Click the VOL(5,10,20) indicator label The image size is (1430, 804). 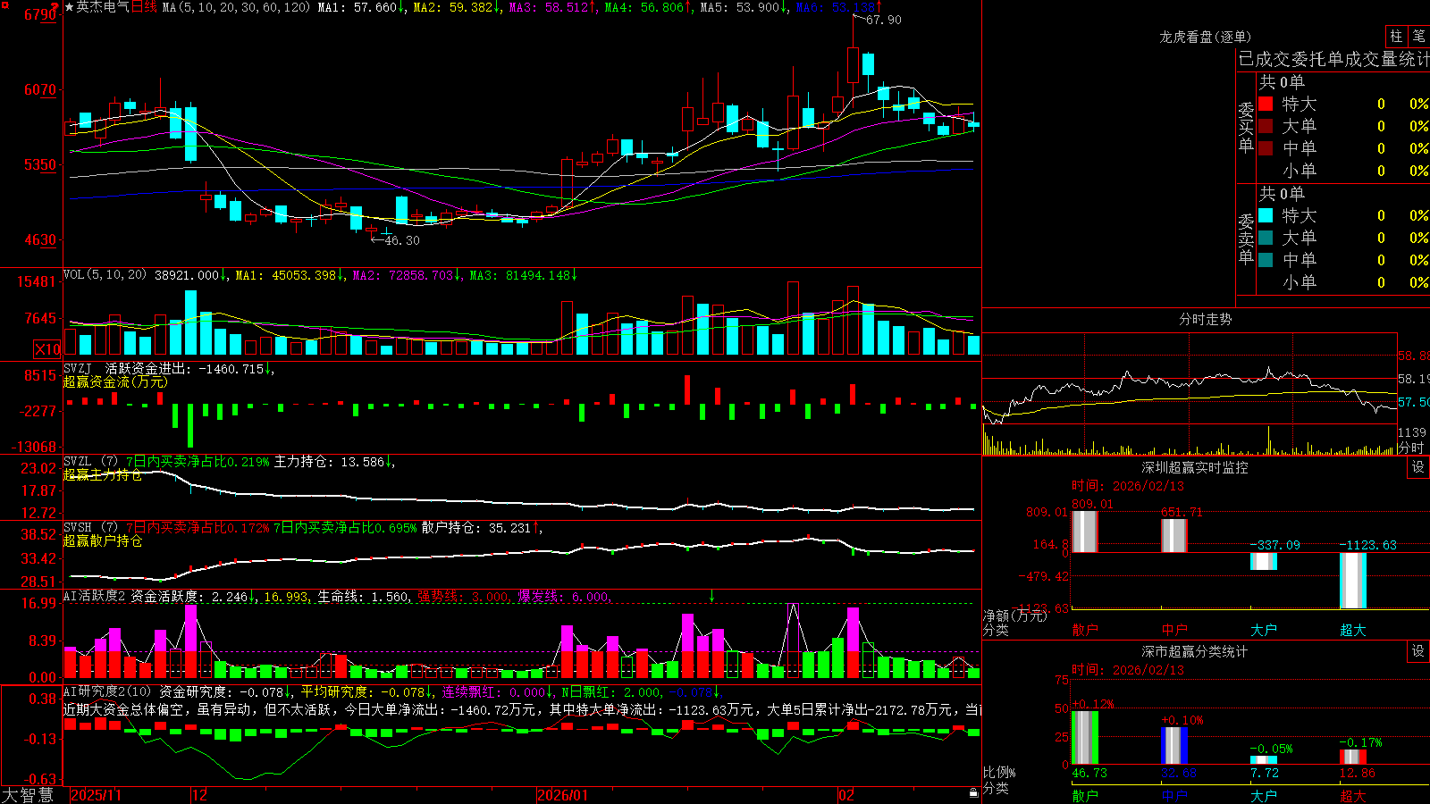[105, 274]
